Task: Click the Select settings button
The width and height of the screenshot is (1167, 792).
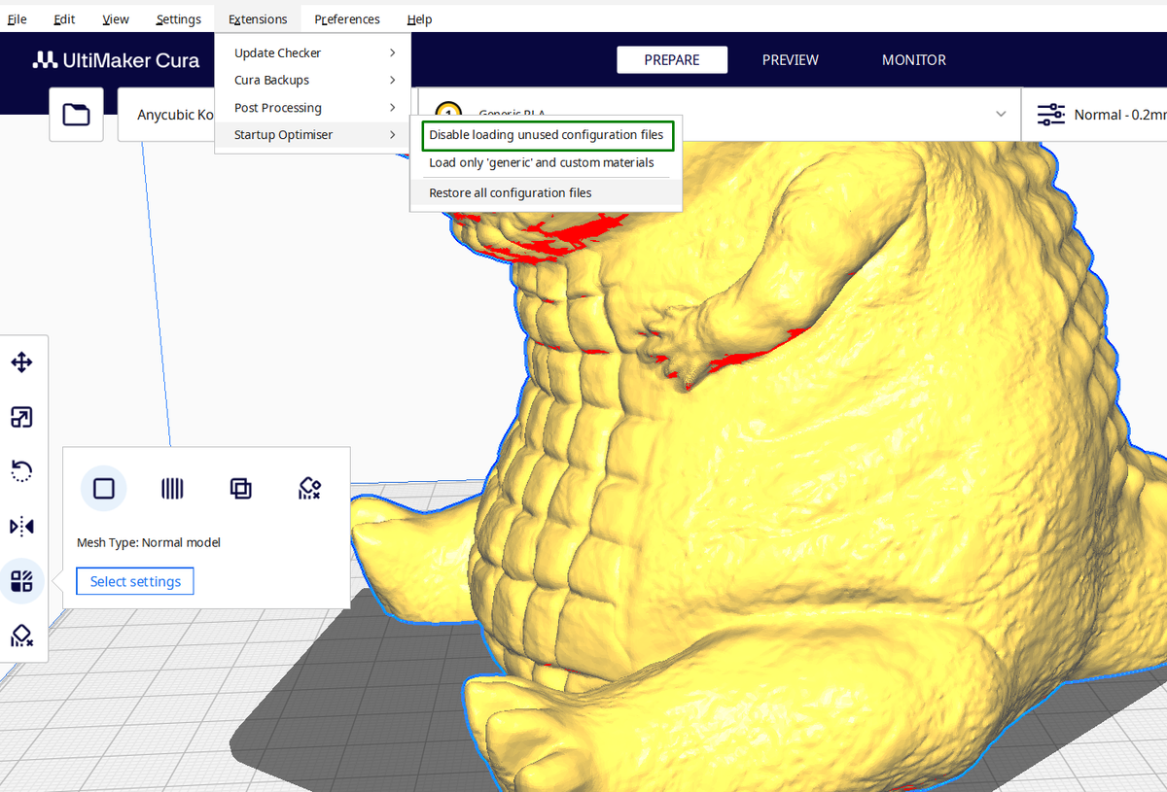Action: [x=135, y=581]
